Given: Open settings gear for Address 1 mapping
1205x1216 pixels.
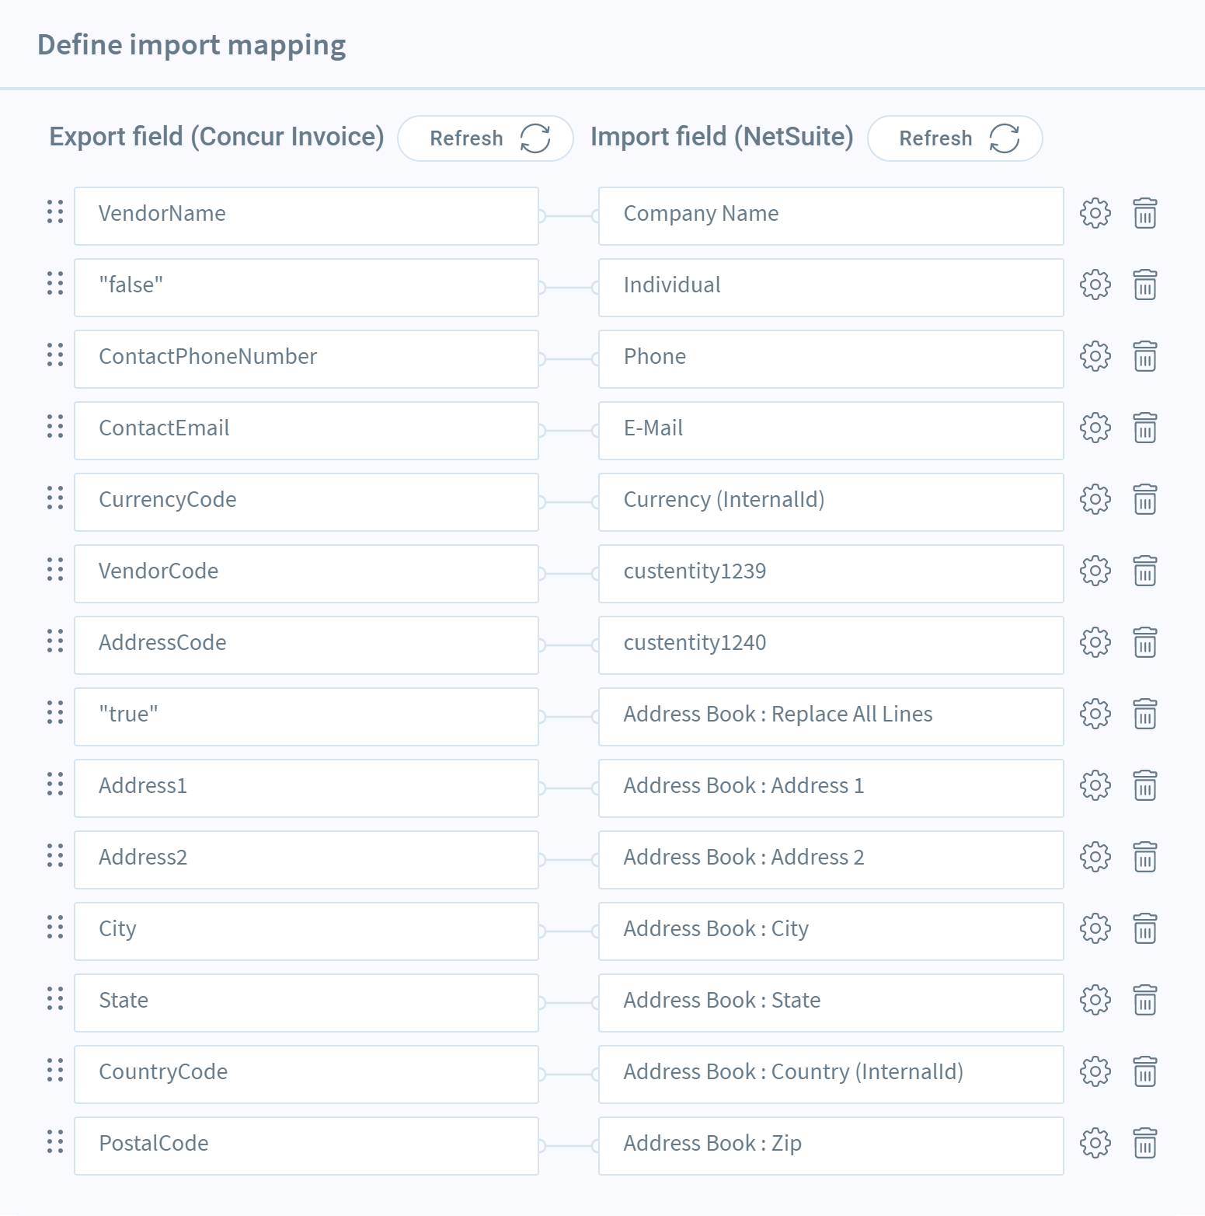Looking at the screenshot, I should (1095, 785).
